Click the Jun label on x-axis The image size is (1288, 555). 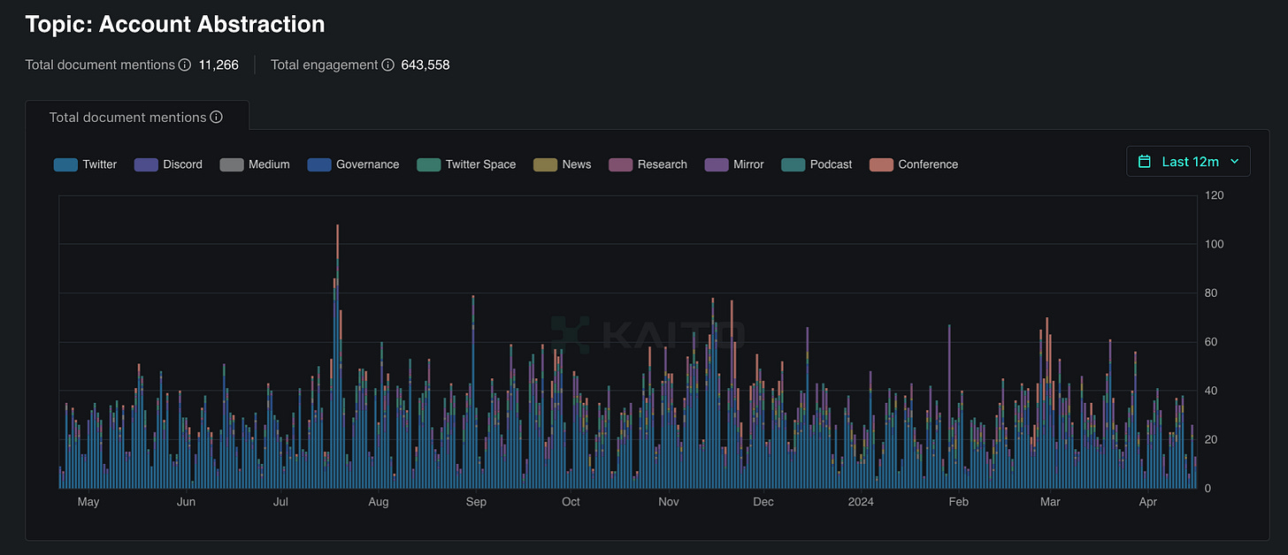tap(186, 502)
